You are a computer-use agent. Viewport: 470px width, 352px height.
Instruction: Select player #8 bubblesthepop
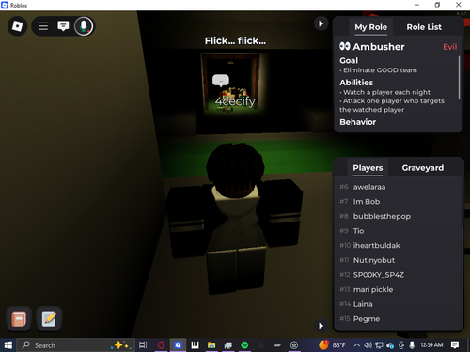coord(398,216)
